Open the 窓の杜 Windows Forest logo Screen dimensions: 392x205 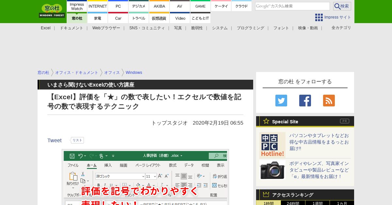click(x=52, y=11)
